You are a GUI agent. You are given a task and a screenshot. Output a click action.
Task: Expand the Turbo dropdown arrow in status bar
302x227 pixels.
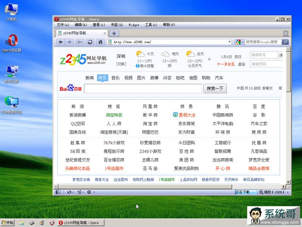[94, 192]
